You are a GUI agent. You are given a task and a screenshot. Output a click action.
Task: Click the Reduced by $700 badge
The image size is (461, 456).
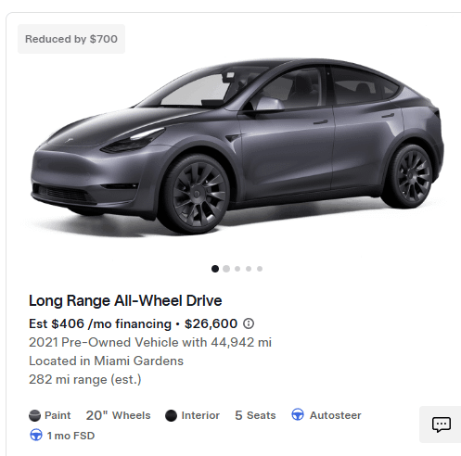pyautogui.click(x=71, y=39)
